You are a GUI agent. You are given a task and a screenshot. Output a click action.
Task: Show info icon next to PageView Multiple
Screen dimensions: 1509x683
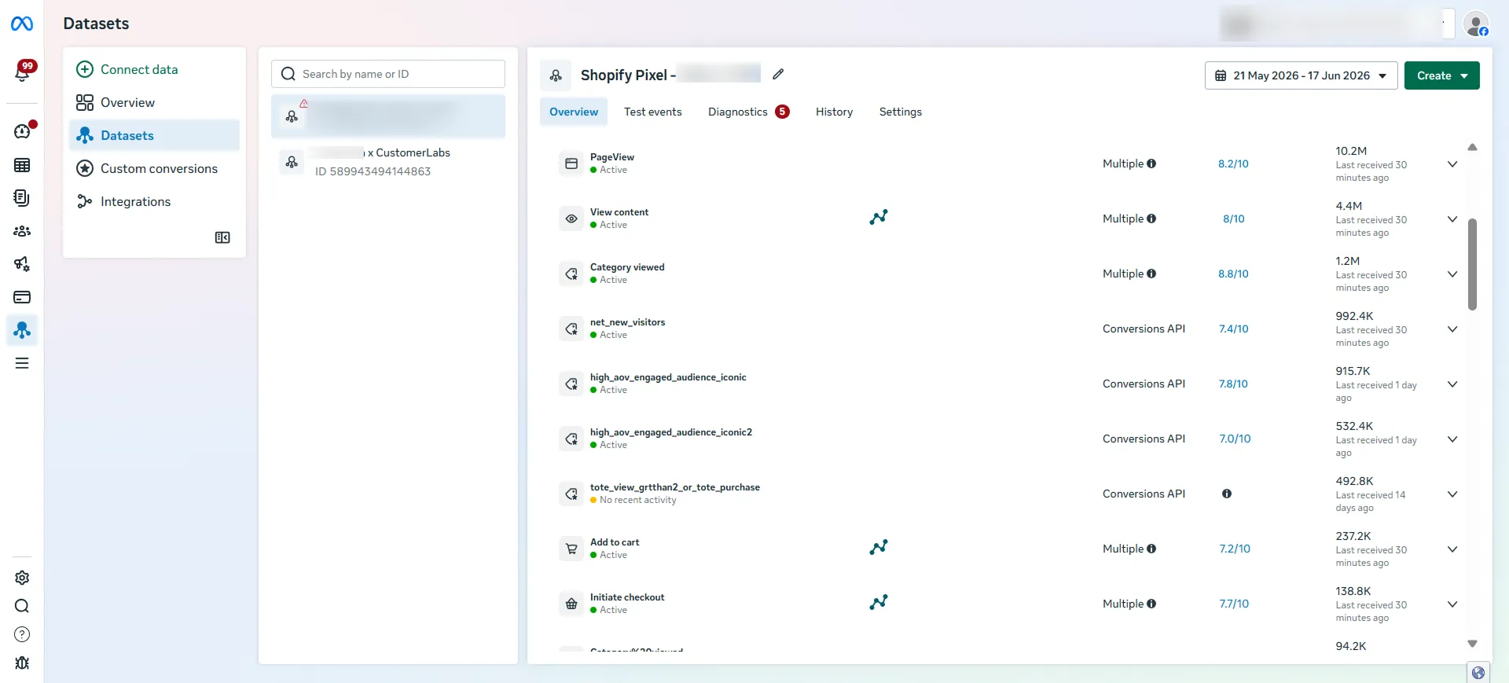tap(1151, 163)
